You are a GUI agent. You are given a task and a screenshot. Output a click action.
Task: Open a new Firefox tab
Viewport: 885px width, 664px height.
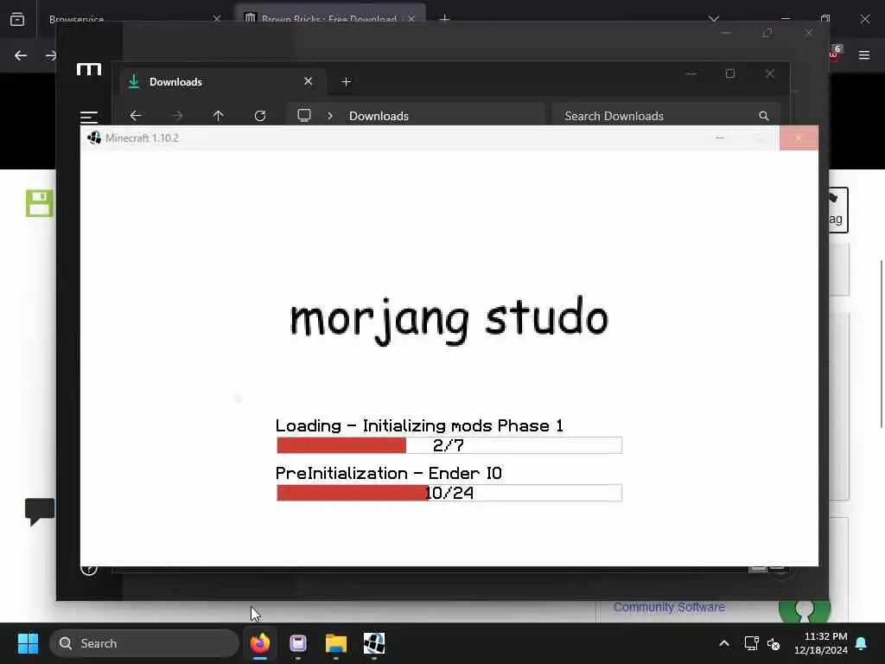tap(445, 19)
